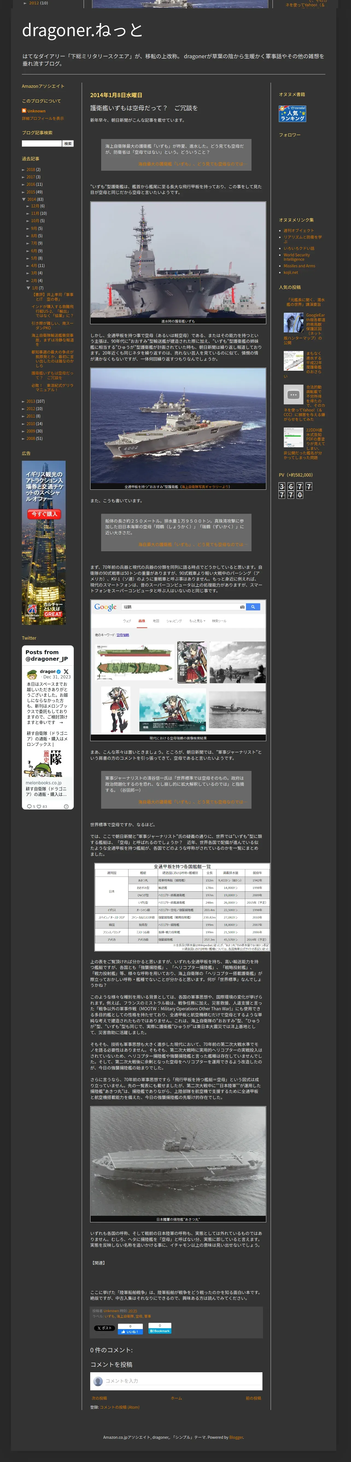Screen dimensions: 351x1462
Task: Click the blog title dragoner.ねっと
Action: click(82, 30)
